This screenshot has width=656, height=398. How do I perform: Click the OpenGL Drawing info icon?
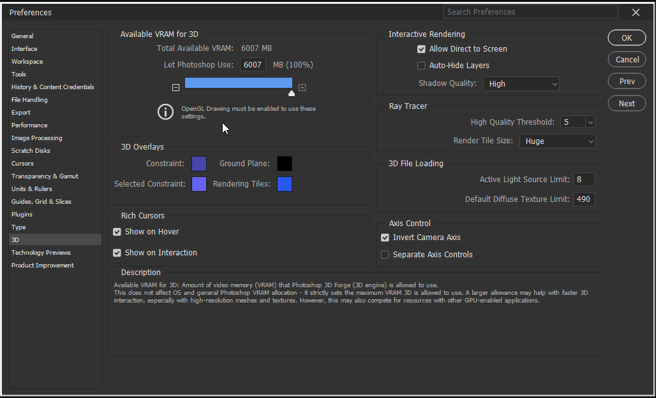[165, 112]
